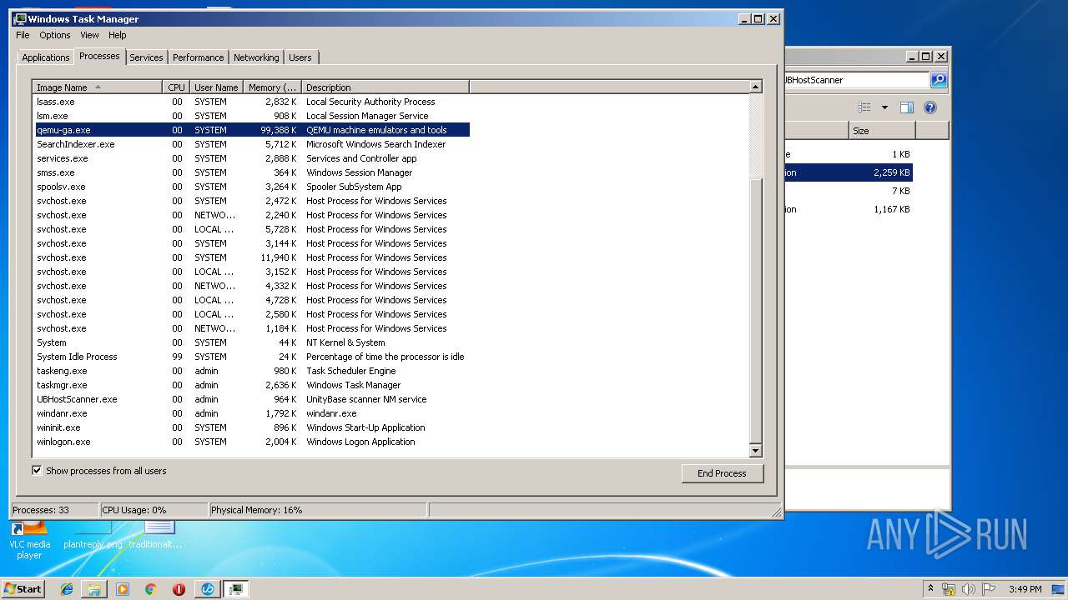This screenshot has height=600, width=1068.
Task: Click the Task Manager taskbar button
Action: tap(236, 589)
